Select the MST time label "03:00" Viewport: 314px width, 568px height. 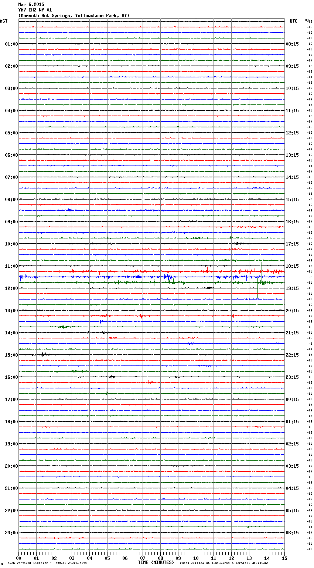11,88
